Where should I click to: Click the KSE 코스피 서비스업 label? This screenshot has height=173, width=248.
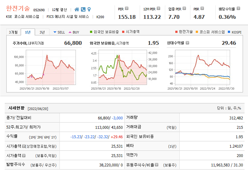pyautogui.click(x=22, y=17)
